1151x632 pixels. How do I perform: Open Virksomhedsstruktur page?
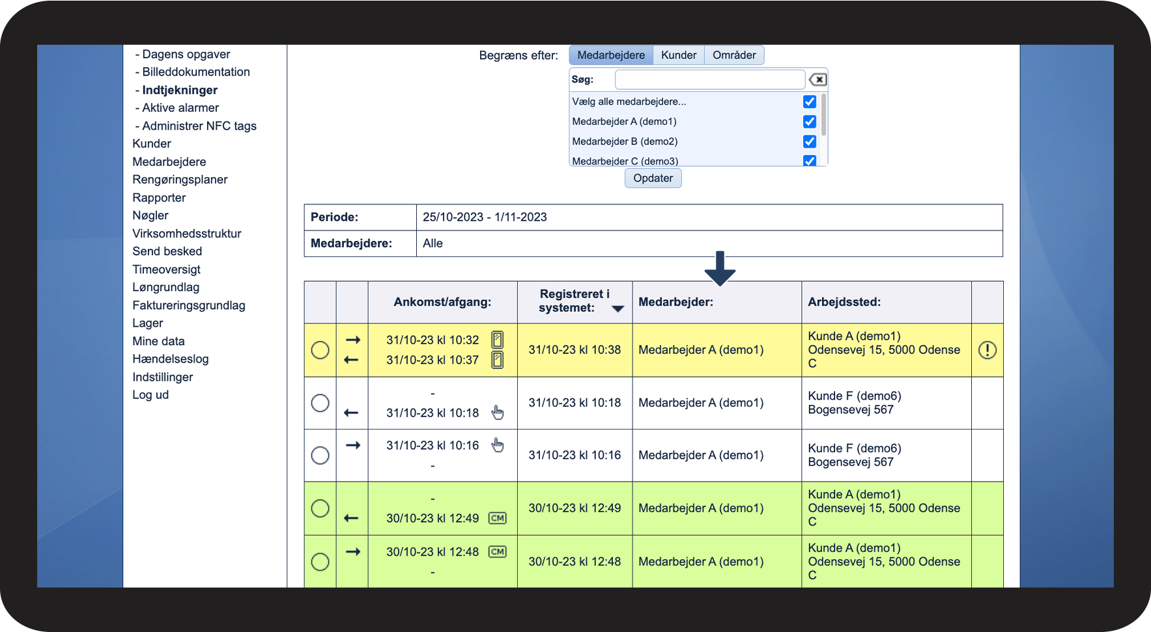pyautogui.click(x=187, y=233)
